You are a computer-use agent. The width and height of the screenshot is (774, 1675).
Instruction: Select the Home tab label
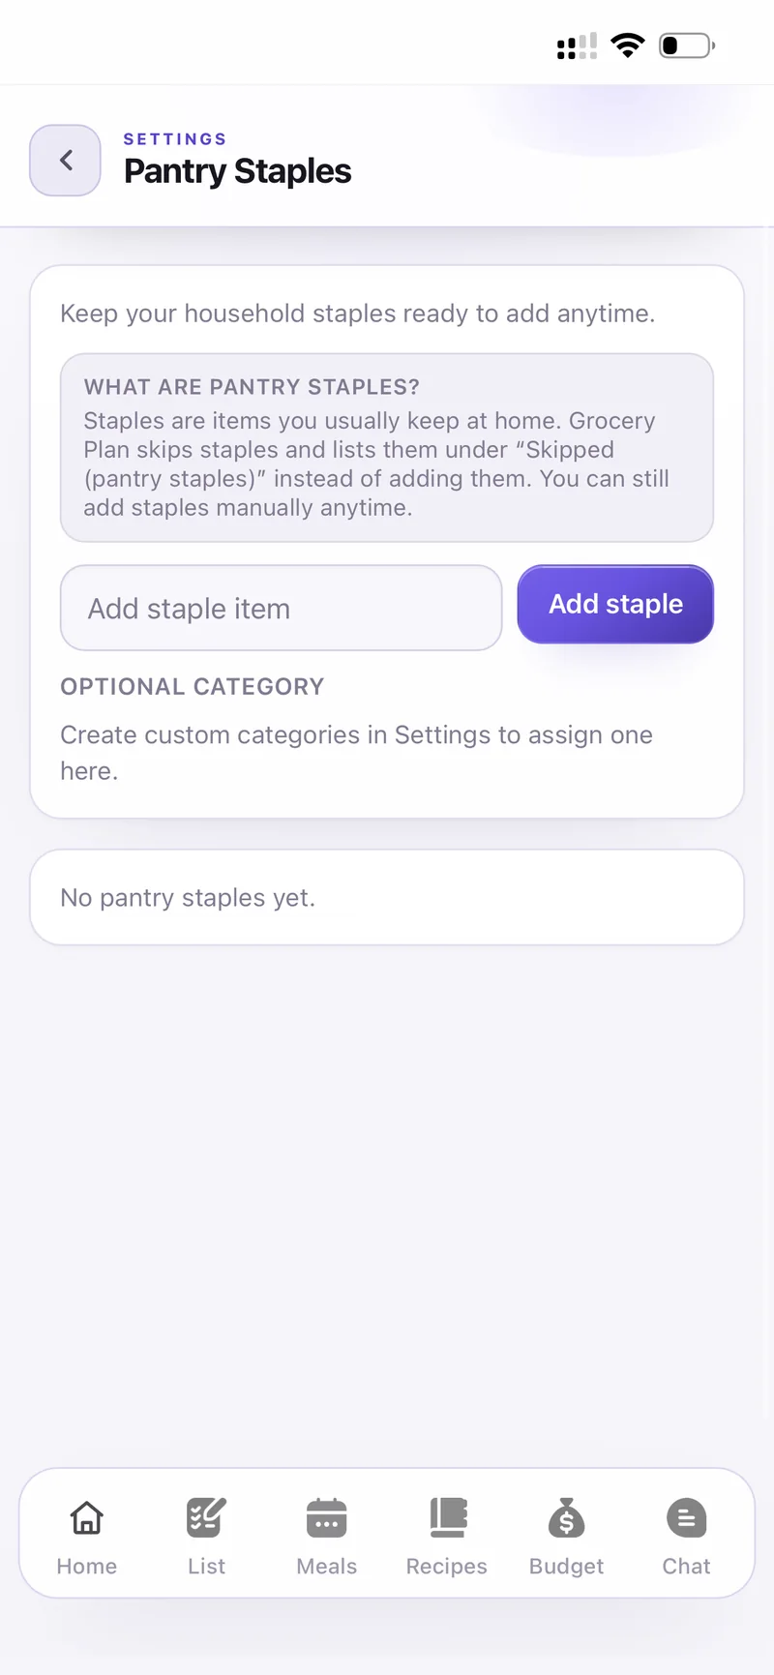pos(87,1566)
